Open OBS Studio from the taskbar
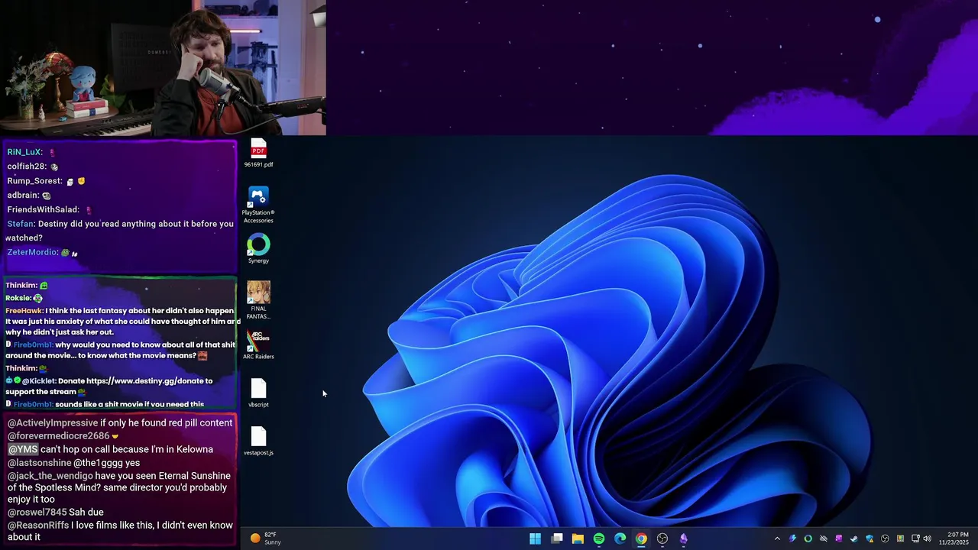This screenshot has width=978, height=550. [662, 539]
